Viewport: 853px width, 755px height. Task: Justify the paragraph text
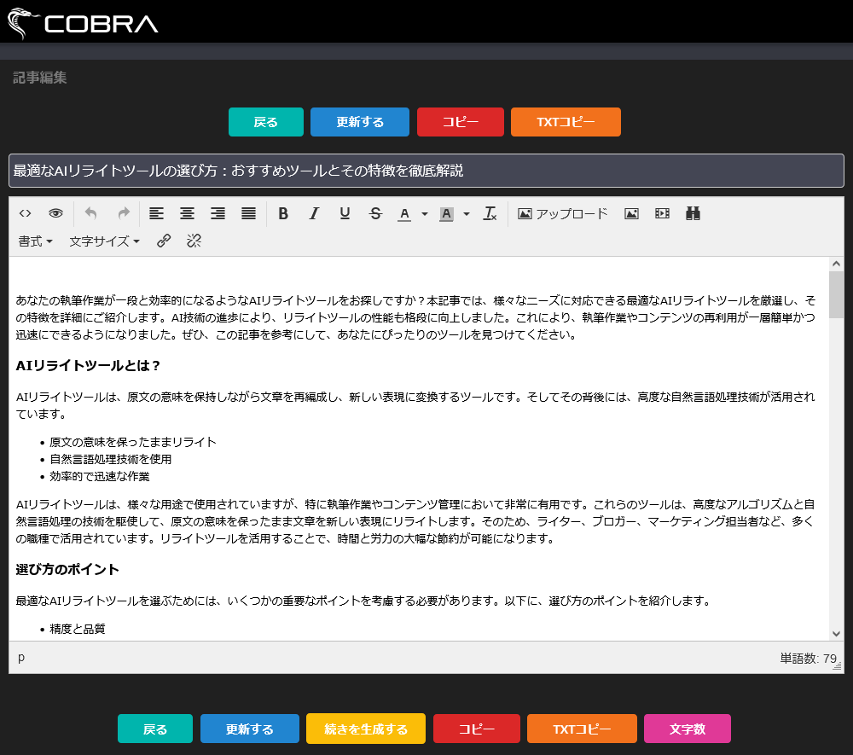tap(248, 213)
